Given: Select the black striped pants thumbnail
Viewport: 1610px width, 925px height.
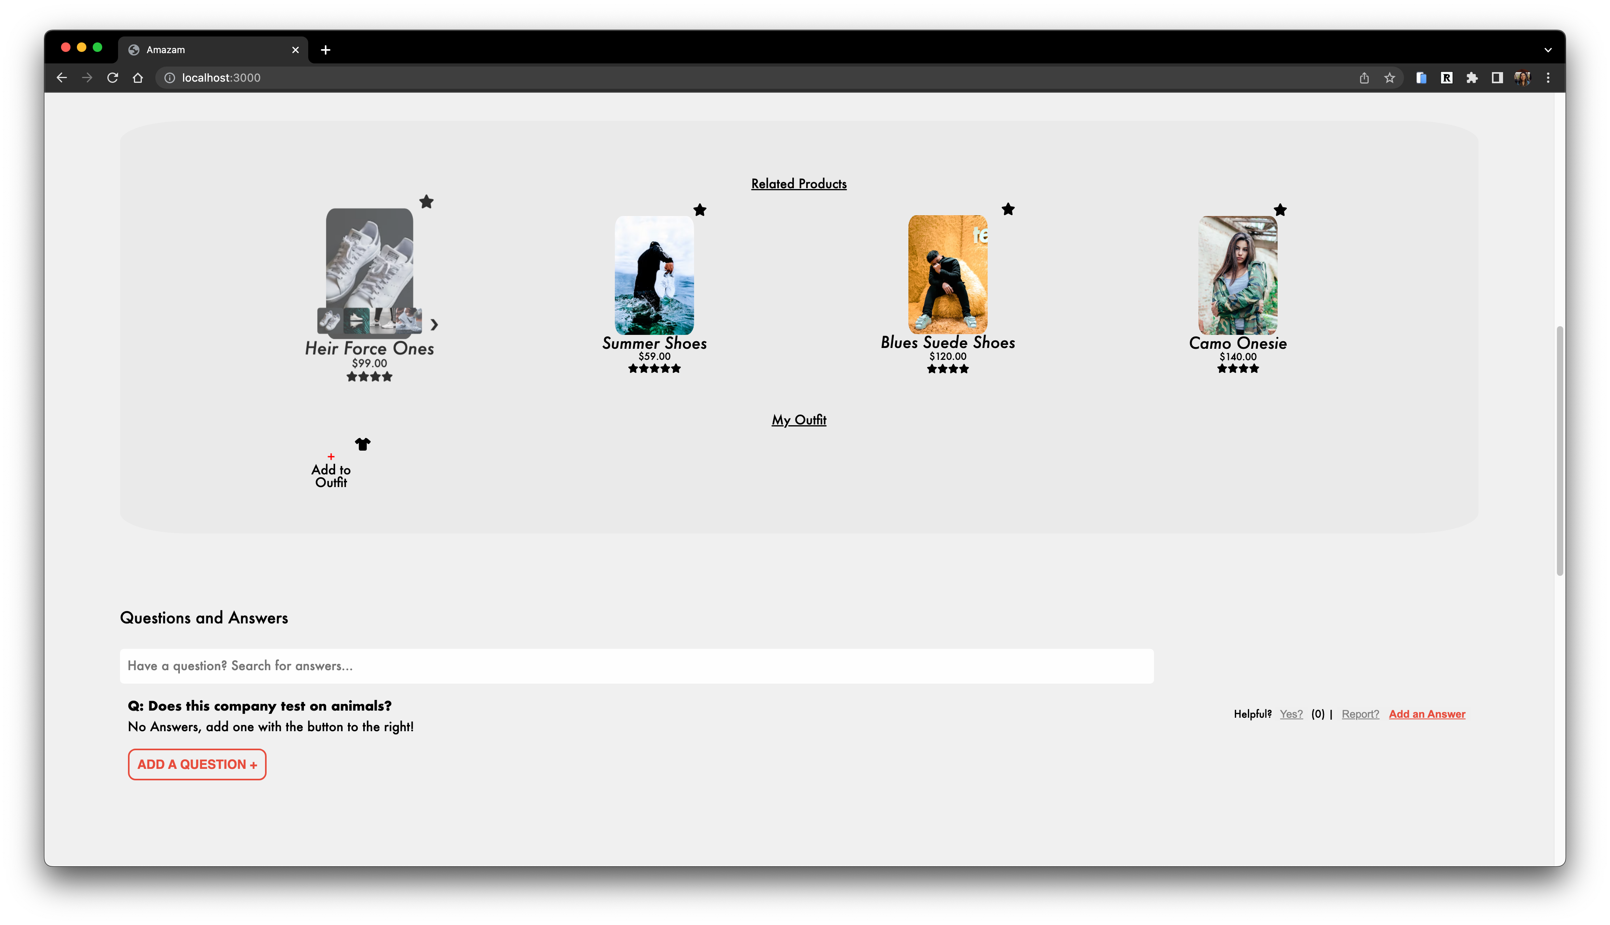Looking at the screenshot, I should pos(382,321).
